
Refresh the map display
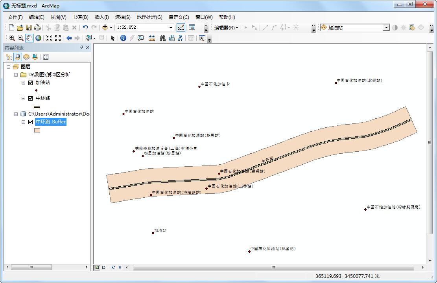point(113,267)
